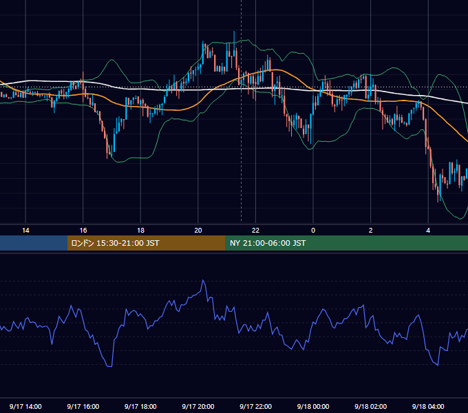Click the 9/17 22:00 date label
The image size is (468, 413).
pyautogui.click(x=255, y=406)
